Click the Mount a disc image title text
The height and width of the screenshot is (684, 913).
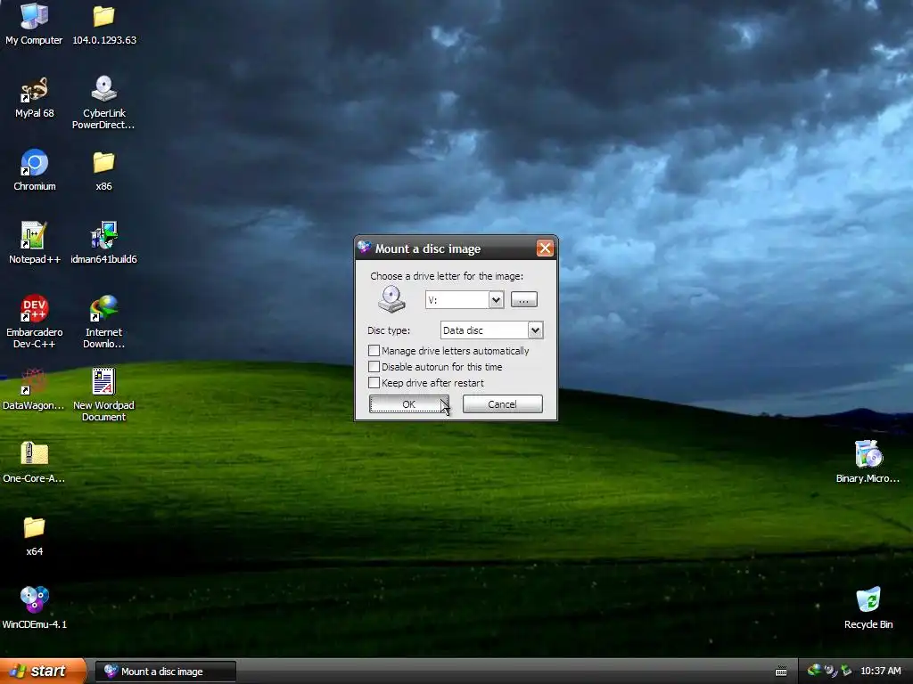tap(428, 249)
